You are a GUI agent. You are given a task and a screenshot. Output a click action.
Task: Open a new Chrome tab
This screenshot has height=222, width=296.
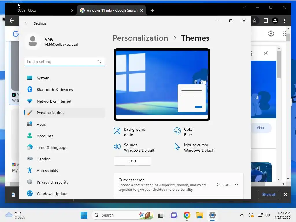(x=152, y=10)
